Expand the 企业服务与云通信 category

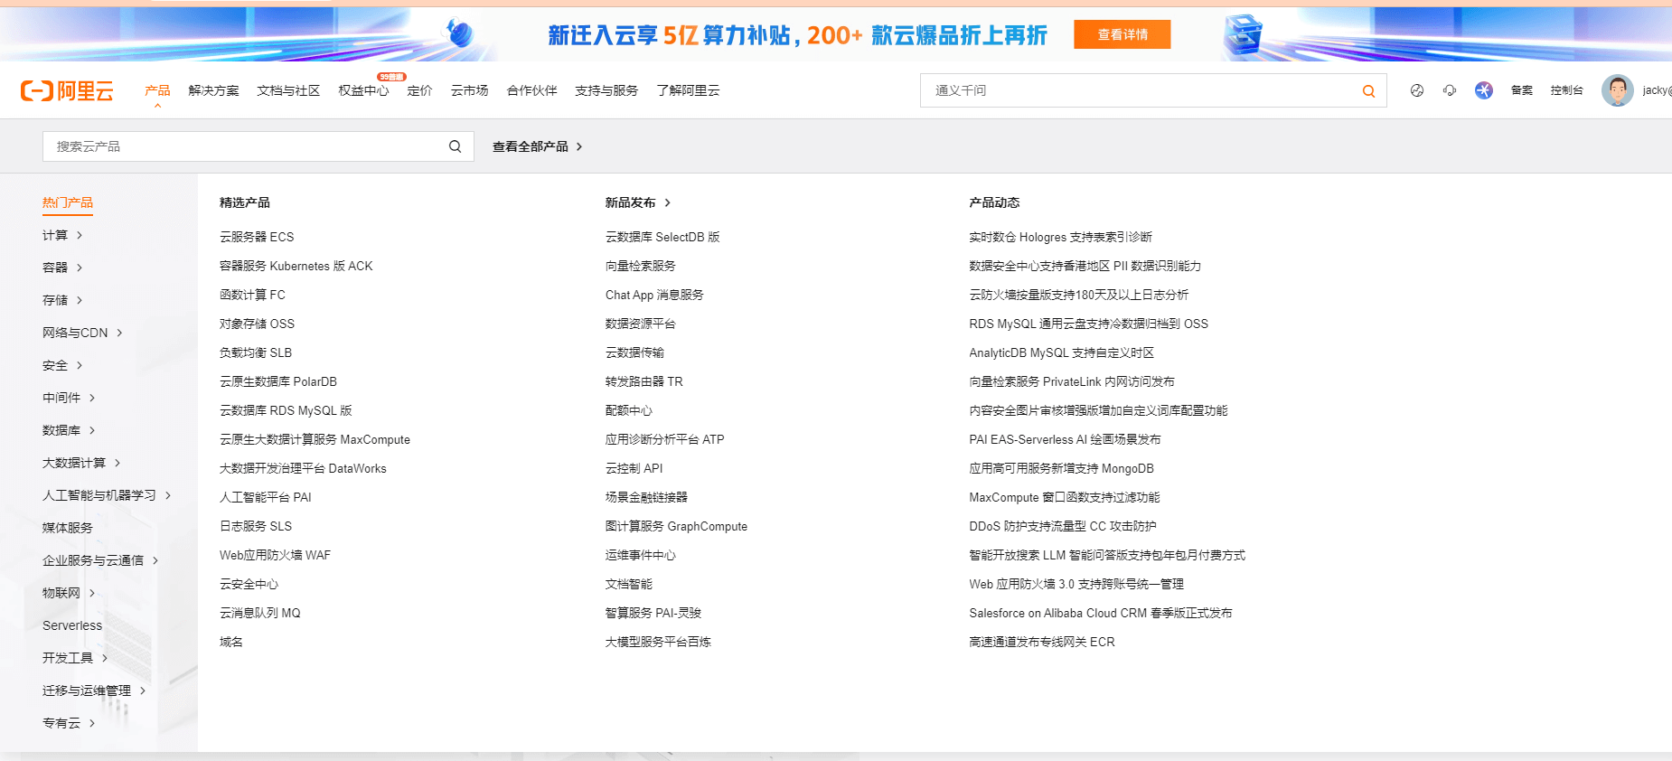pyautogui.click(x=100, y=560)
